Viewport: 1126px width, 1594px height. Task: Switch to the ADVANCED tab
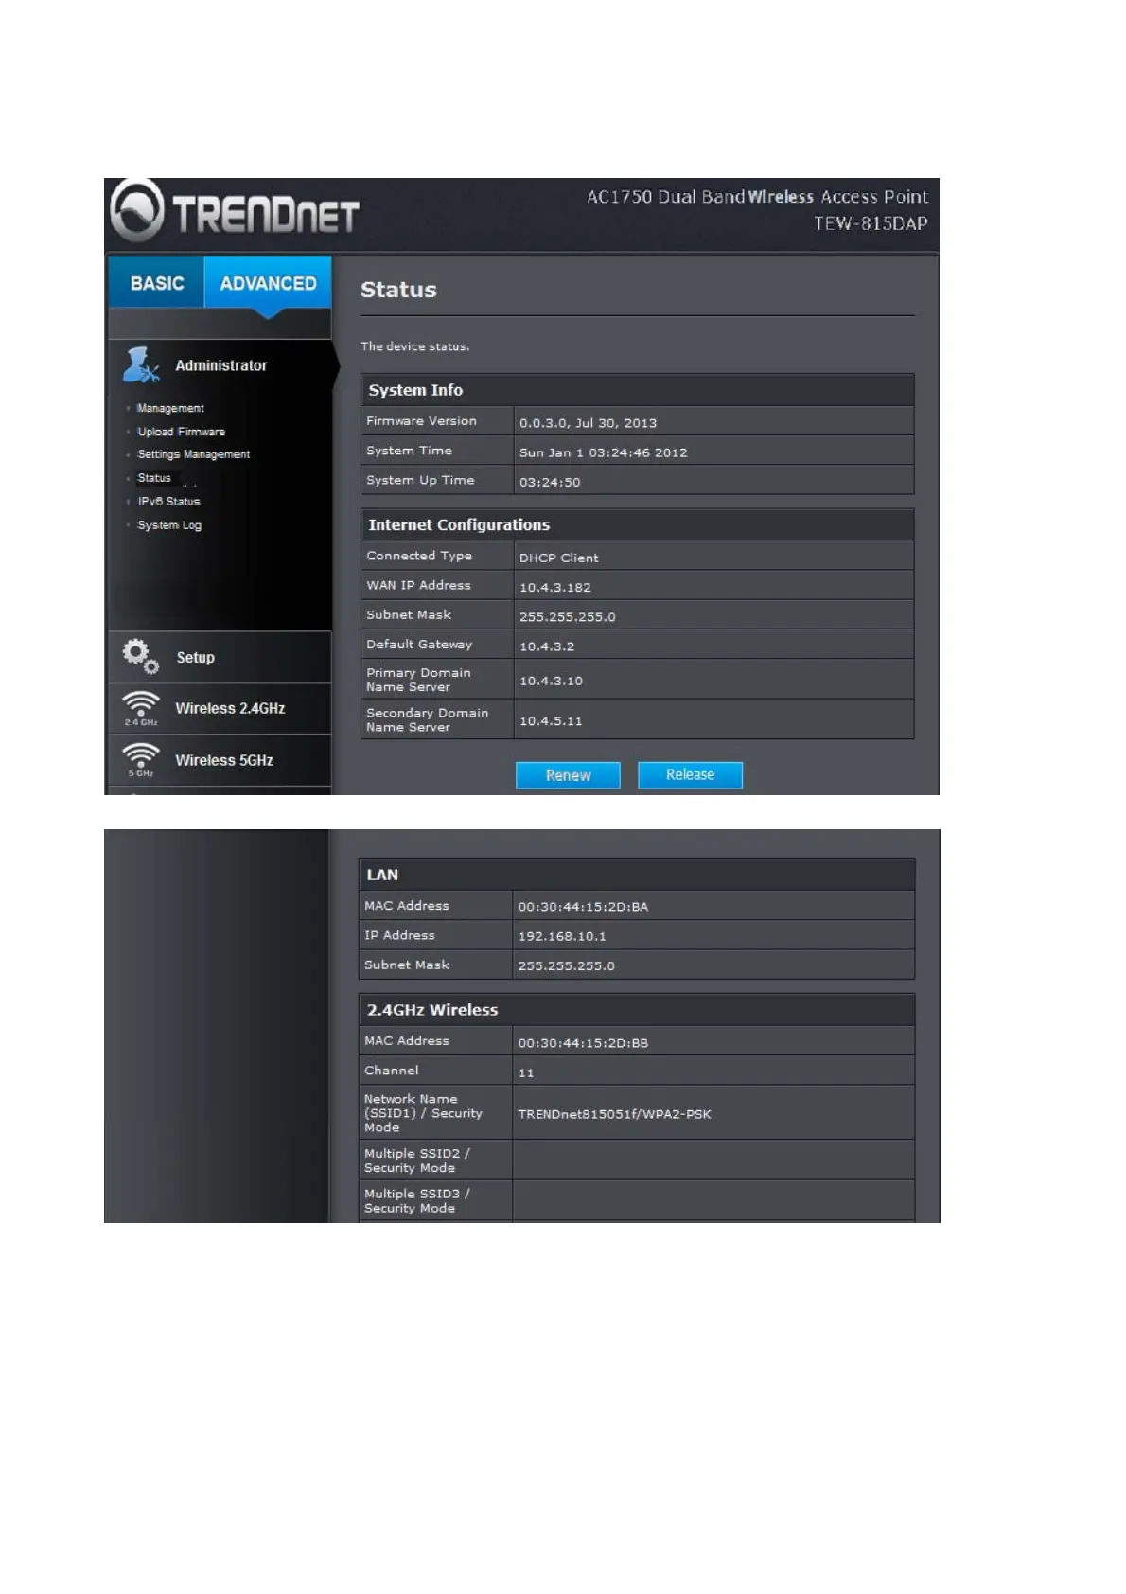tap(268, 283)
